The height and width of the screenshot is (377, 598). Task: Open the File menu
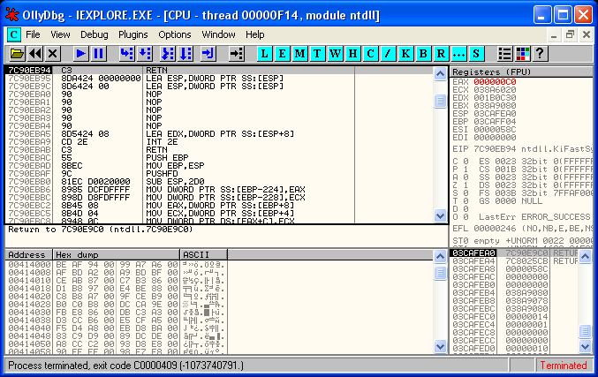33,34
